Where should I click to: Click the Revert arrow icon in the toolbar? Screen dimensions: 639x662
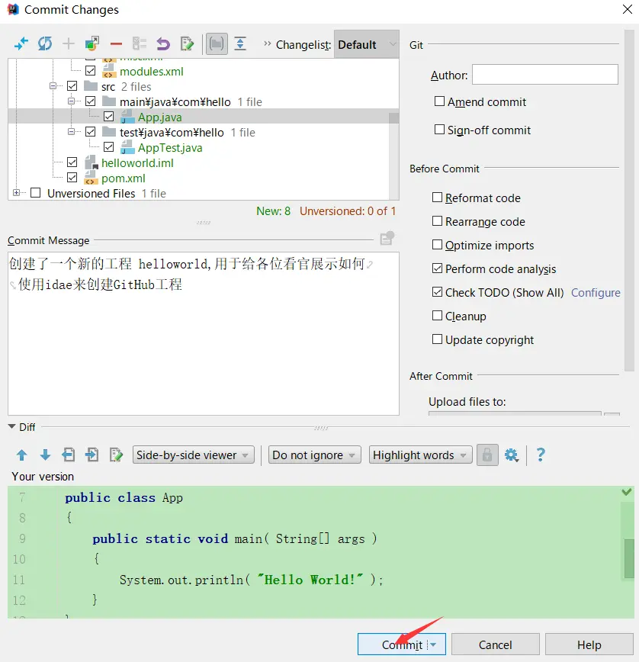pos(163,43)
